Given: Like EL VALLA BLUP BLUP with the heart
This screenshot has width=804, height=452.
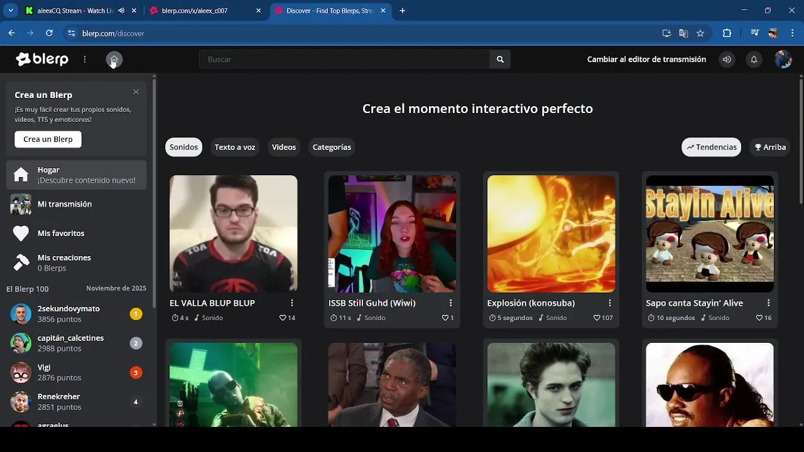Looking at the screenshot, I should pos(283,318).
